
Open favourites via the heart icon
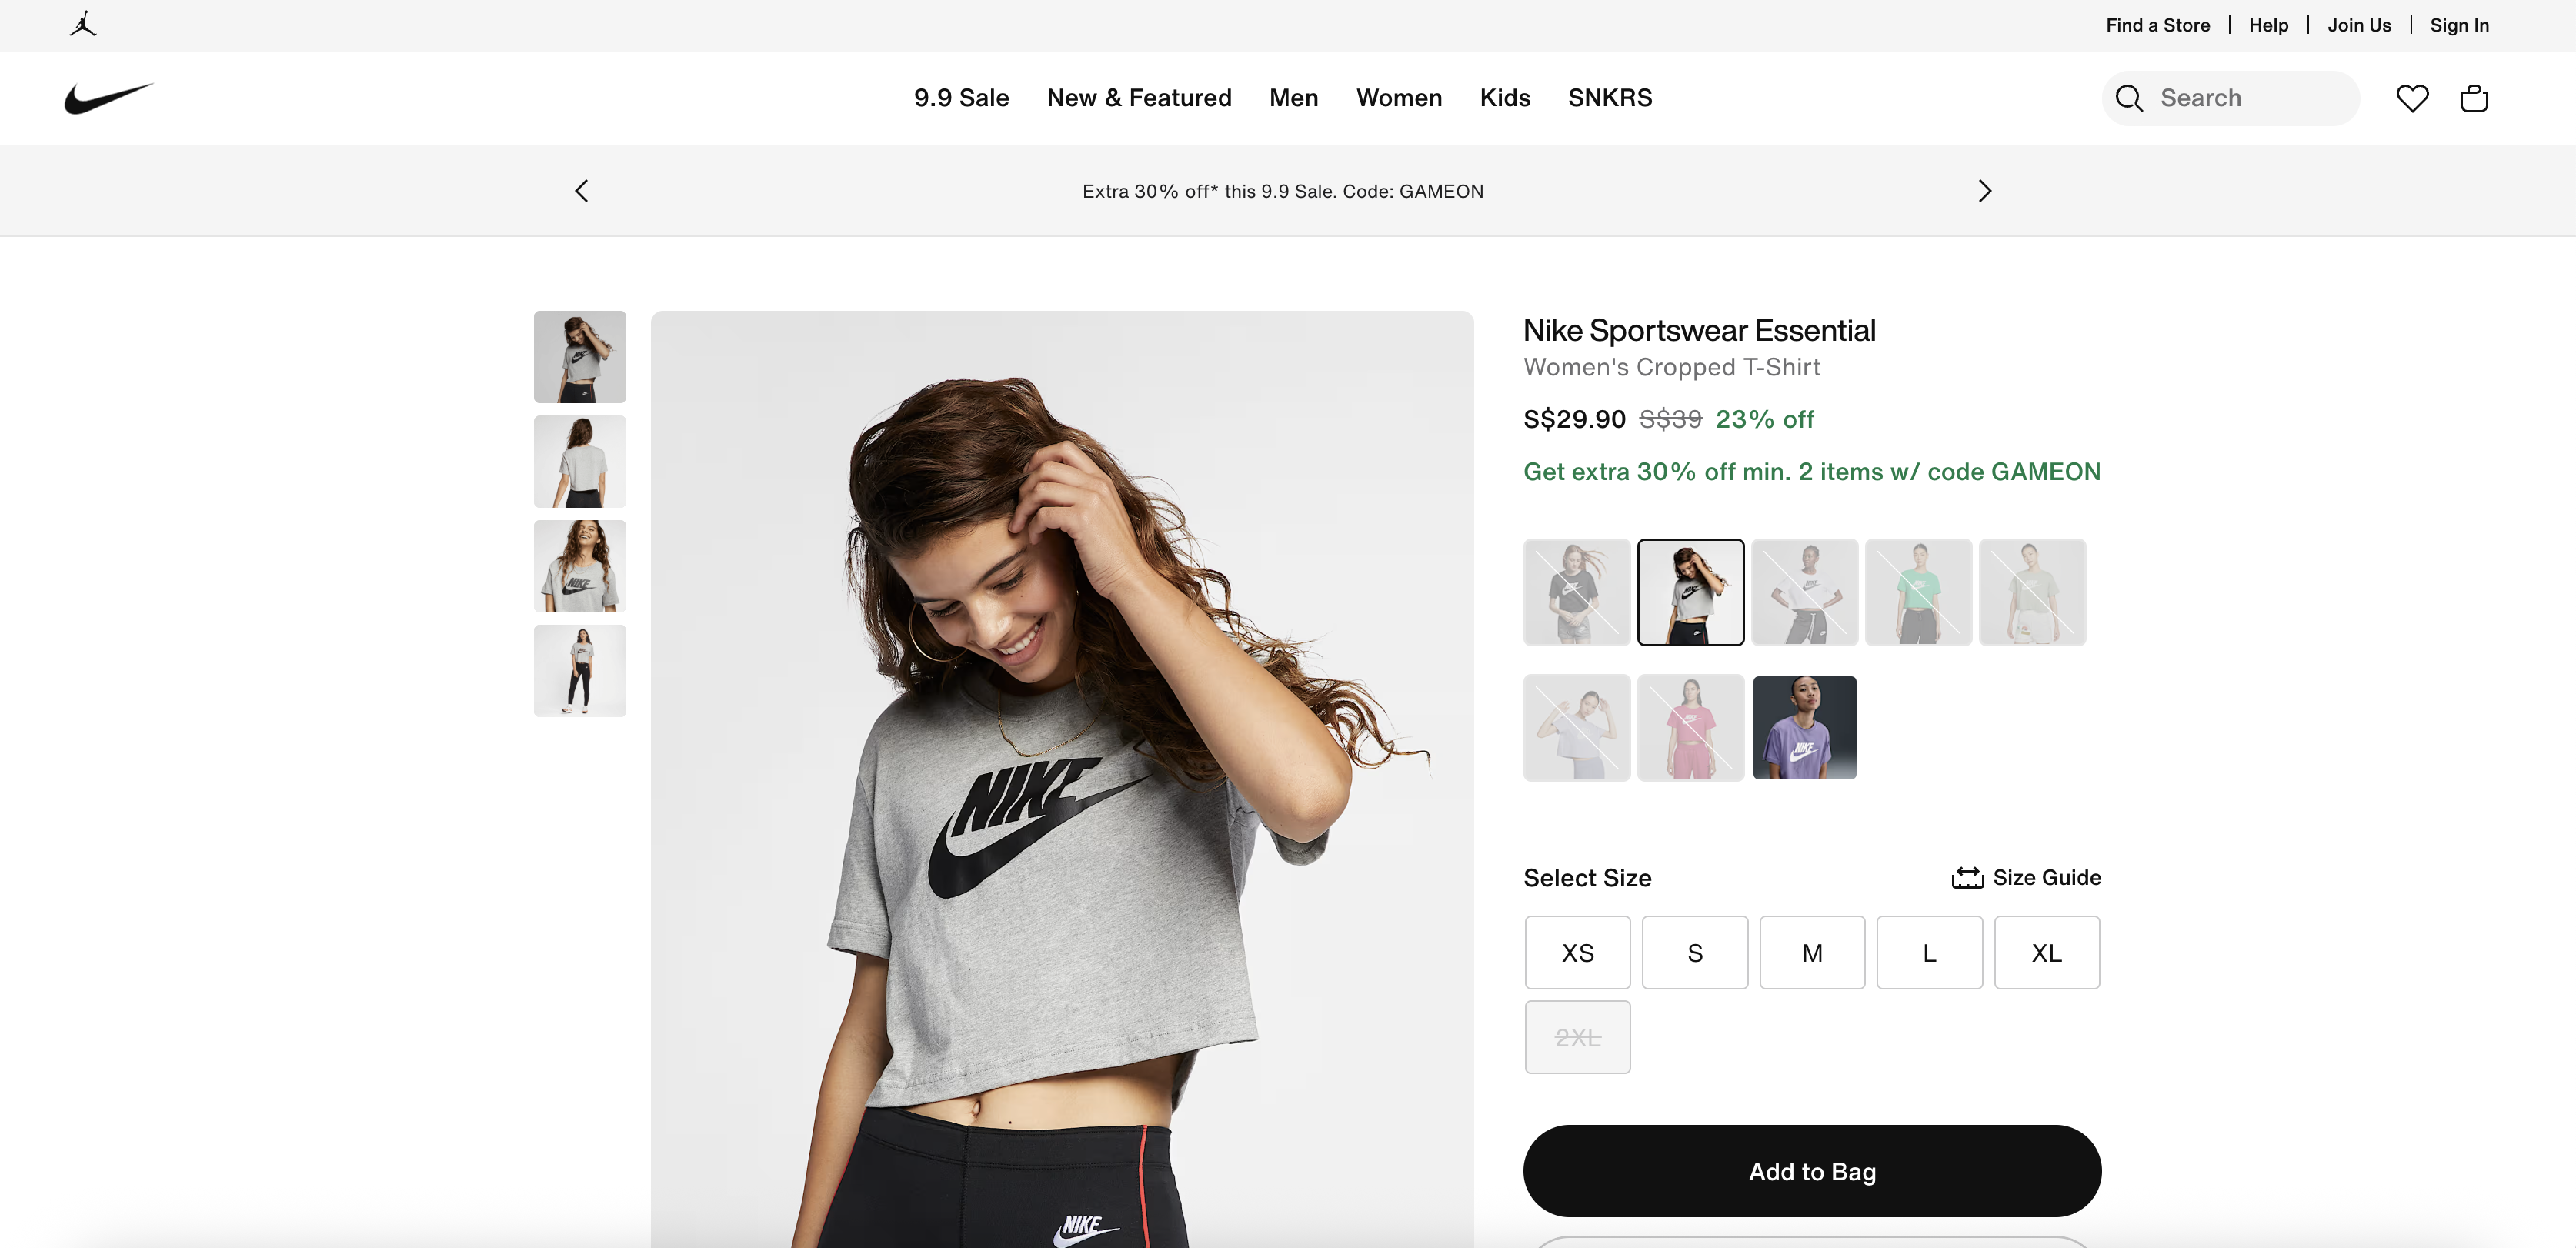pos(2412,98)
